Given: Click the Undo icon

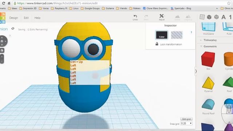Looking at the screenshot, I should [135, 17].
